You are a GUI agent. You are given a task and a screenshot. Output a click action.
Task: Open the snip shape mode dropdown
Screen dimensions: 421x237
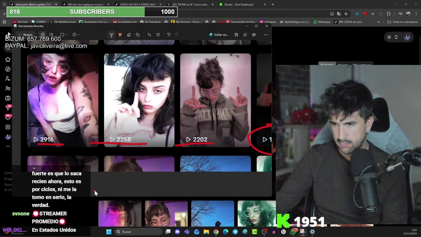[x=63, y=35]
